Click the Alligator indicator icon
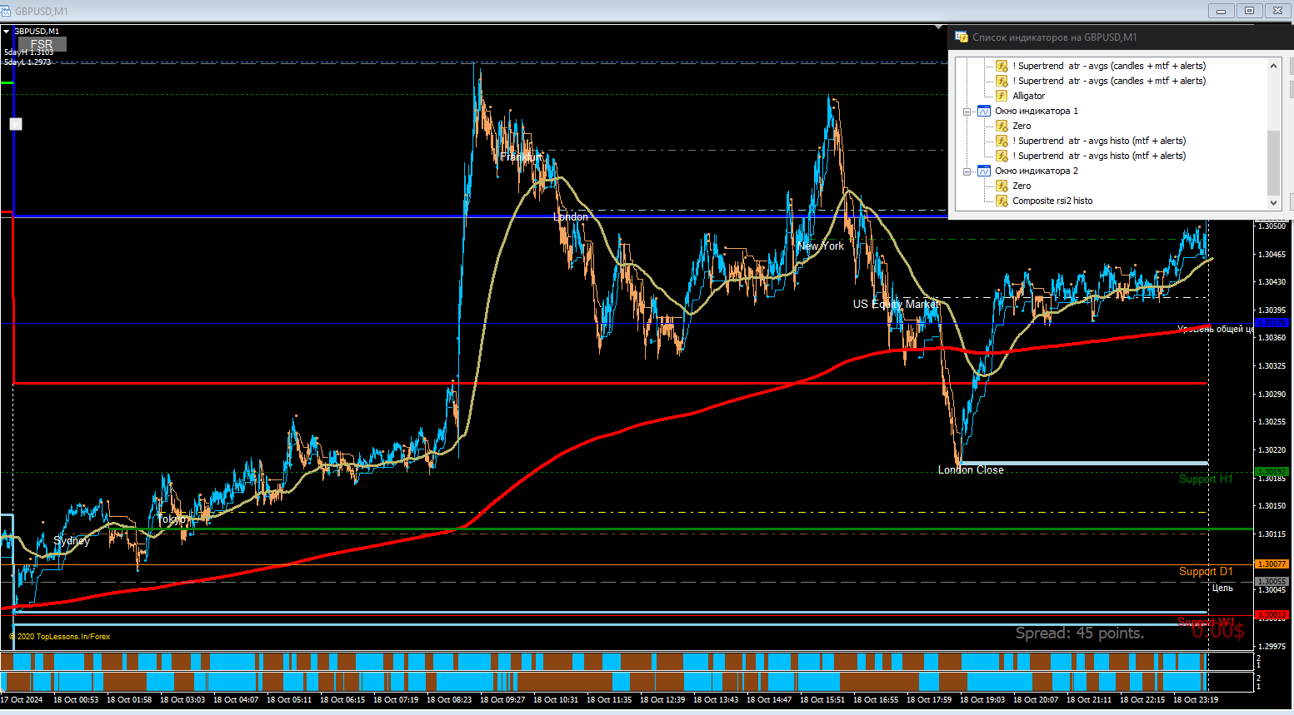This screenshot has width=1294, height=715. (x=1002, y=96)
